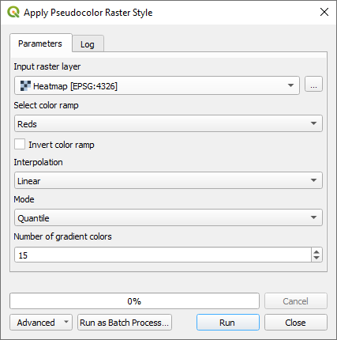Decrease number of gradient colors by one
The image size is (337, 340).
[x=316, y=259]
